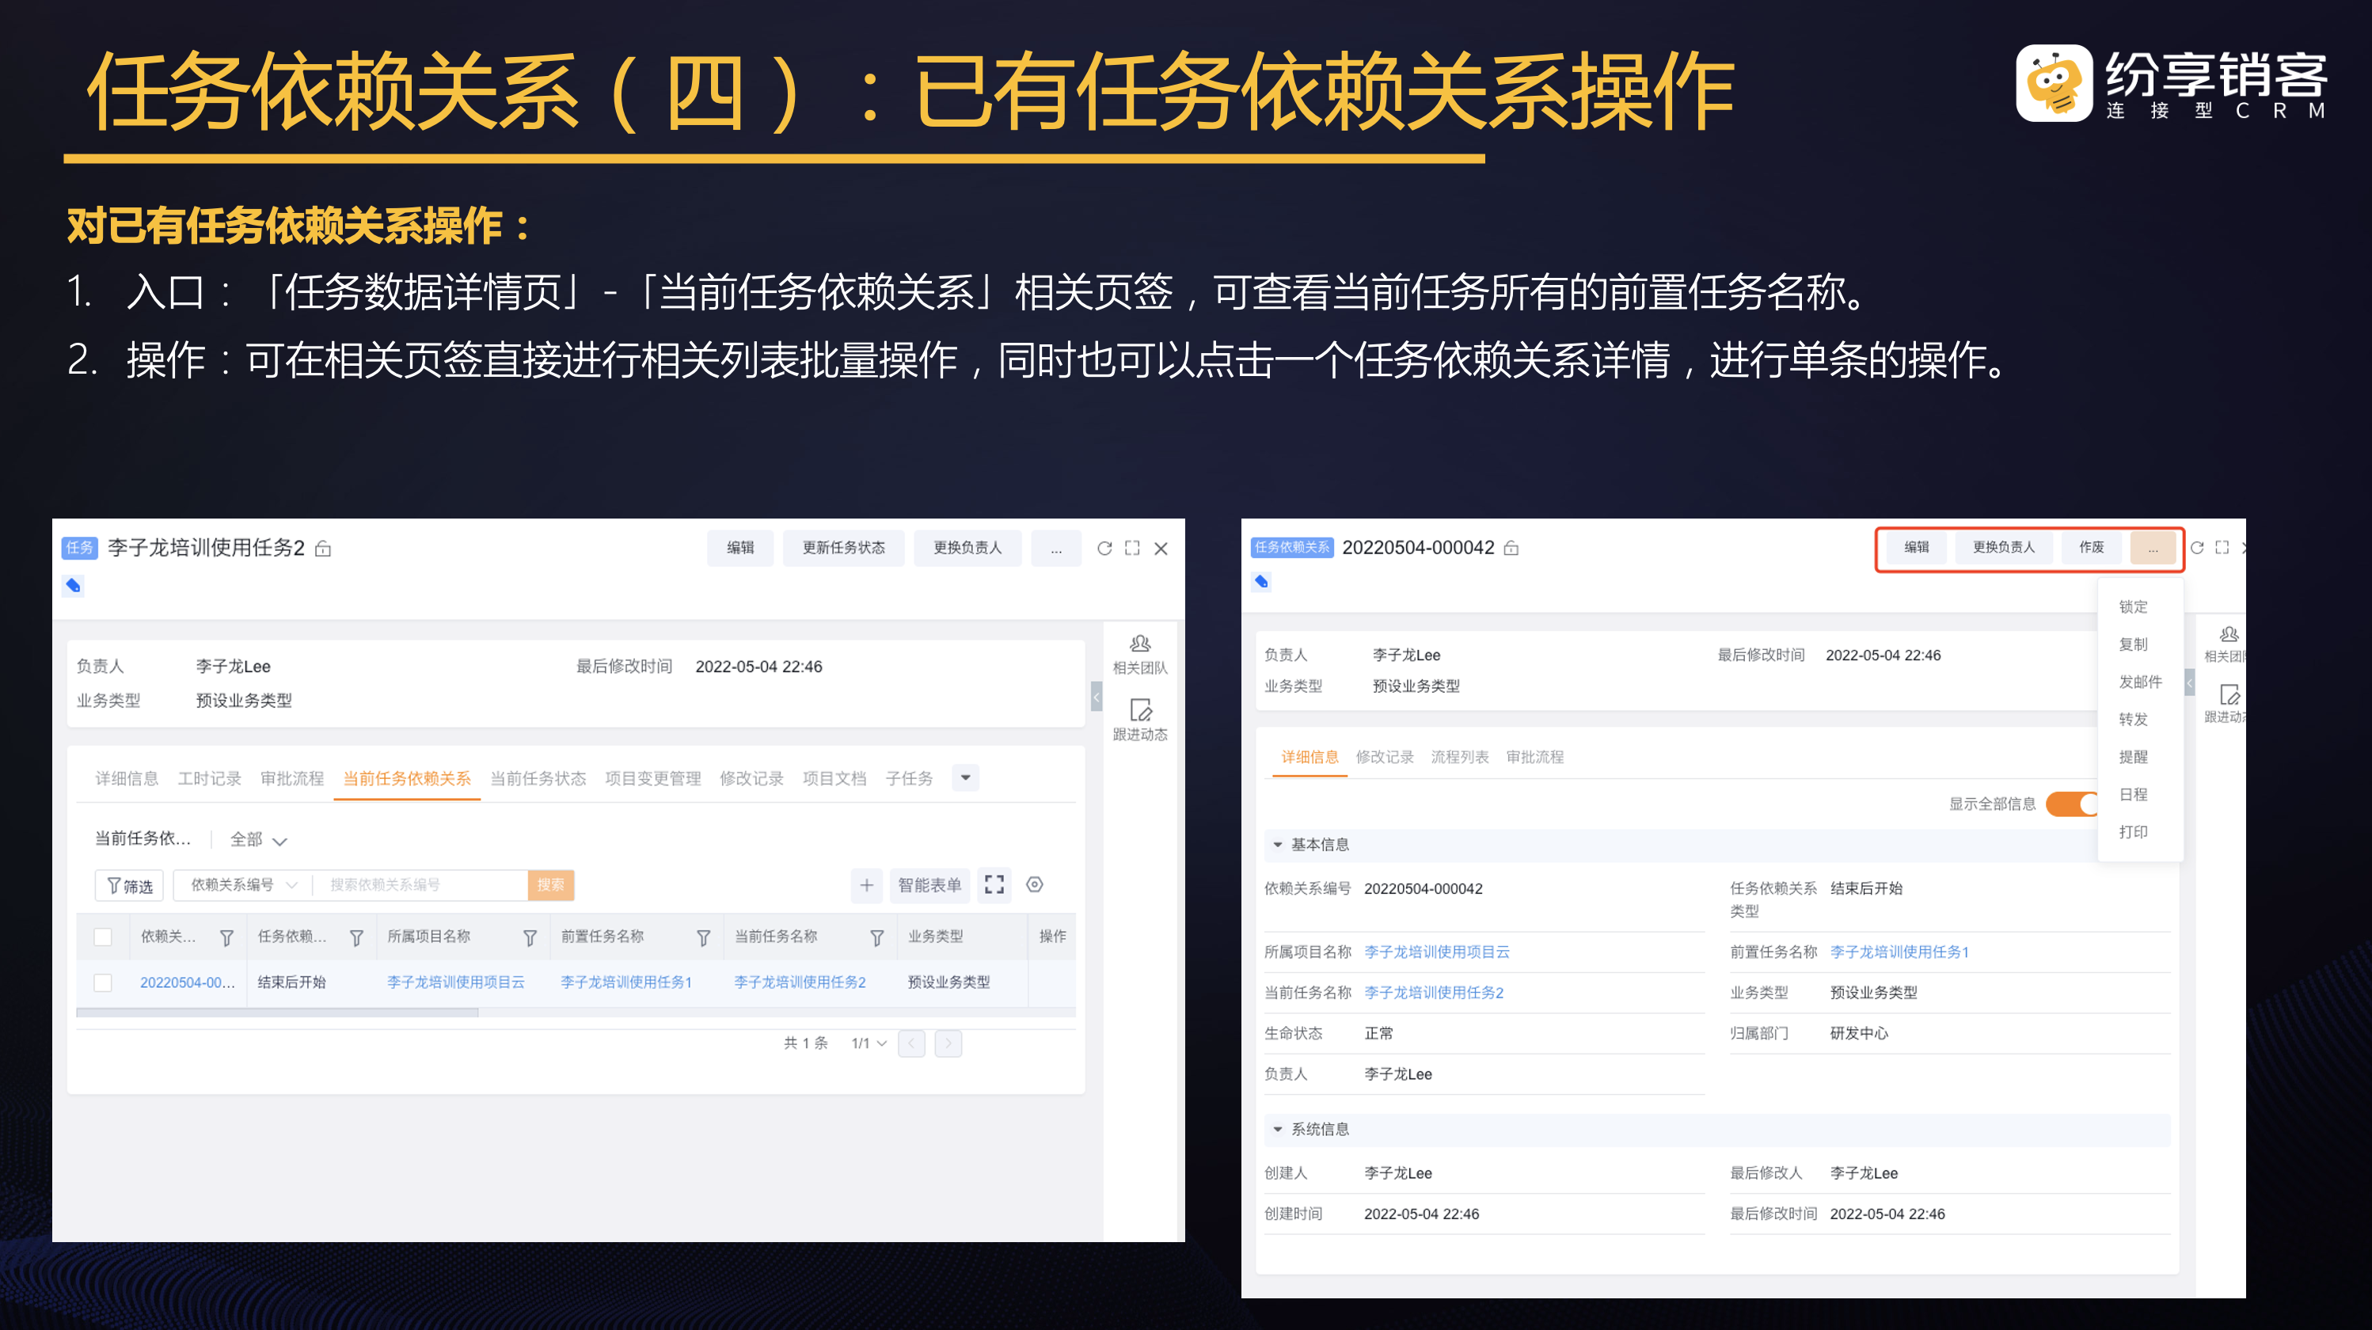Check row checkbox for 20220504-00...

point(103,982)
